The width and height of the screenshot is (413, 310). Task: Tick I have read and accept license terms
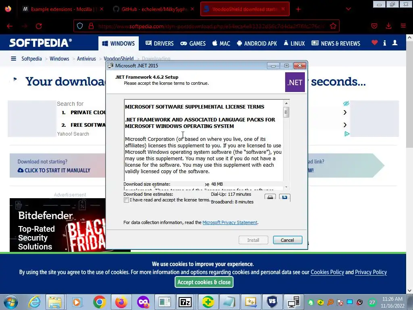126,200
